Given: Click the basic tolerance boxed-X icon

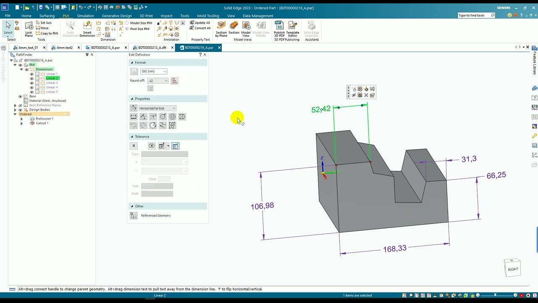Looking at the screenshot, I should (x=152, y=146).
